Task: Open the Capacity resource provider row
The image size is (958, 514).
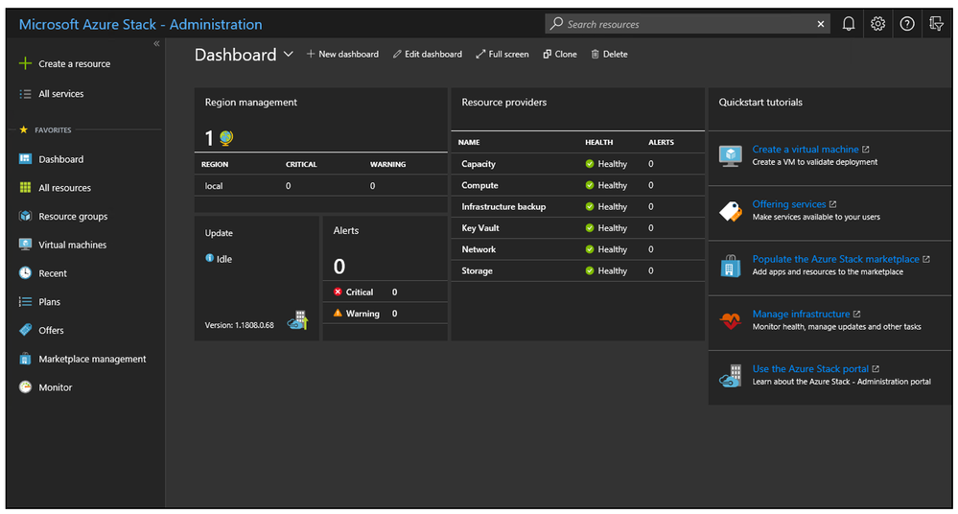Action: coord(578,164)
